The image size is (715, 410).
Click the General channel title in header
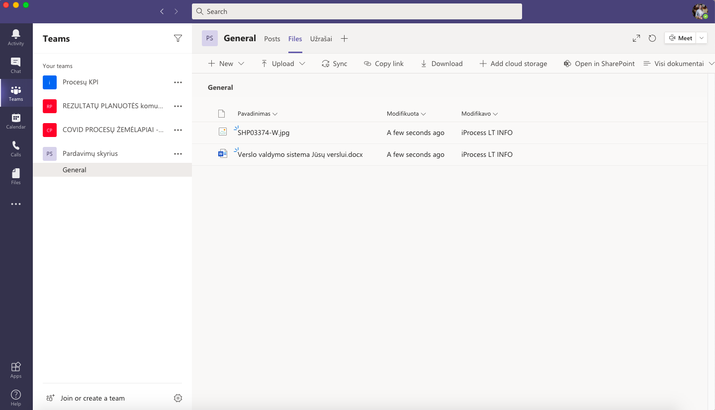tap(240, 38)
